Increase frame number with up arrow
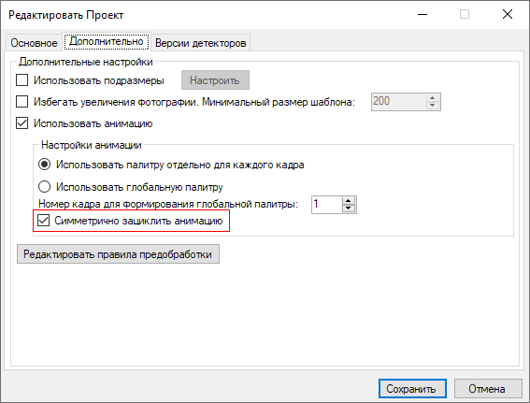 (349, 200)
